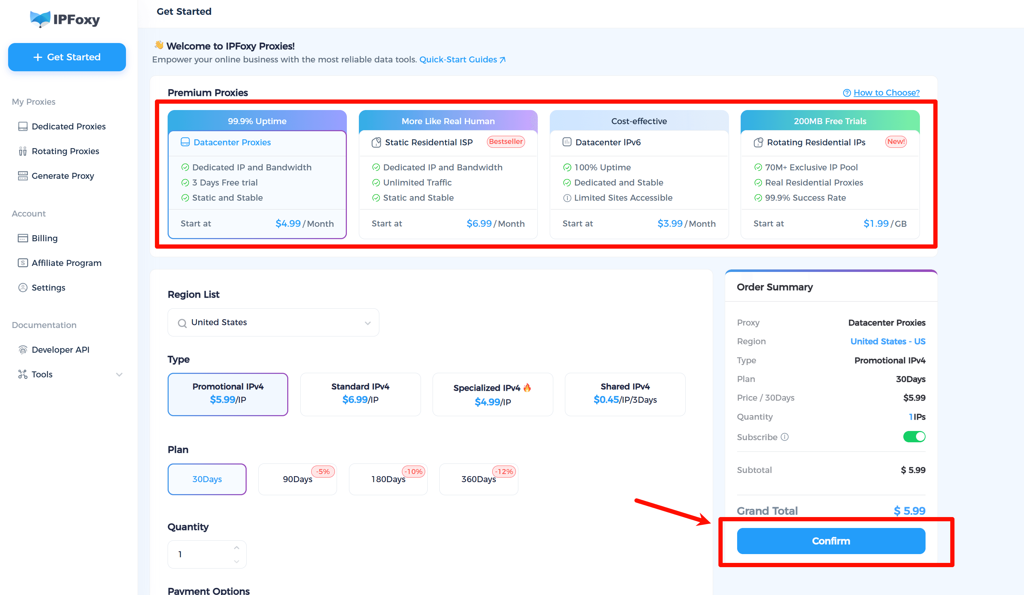Image resolution: width=1024 pixels, height=595 pixels.
Task: Open the How to Choose link
Action: 886,93
